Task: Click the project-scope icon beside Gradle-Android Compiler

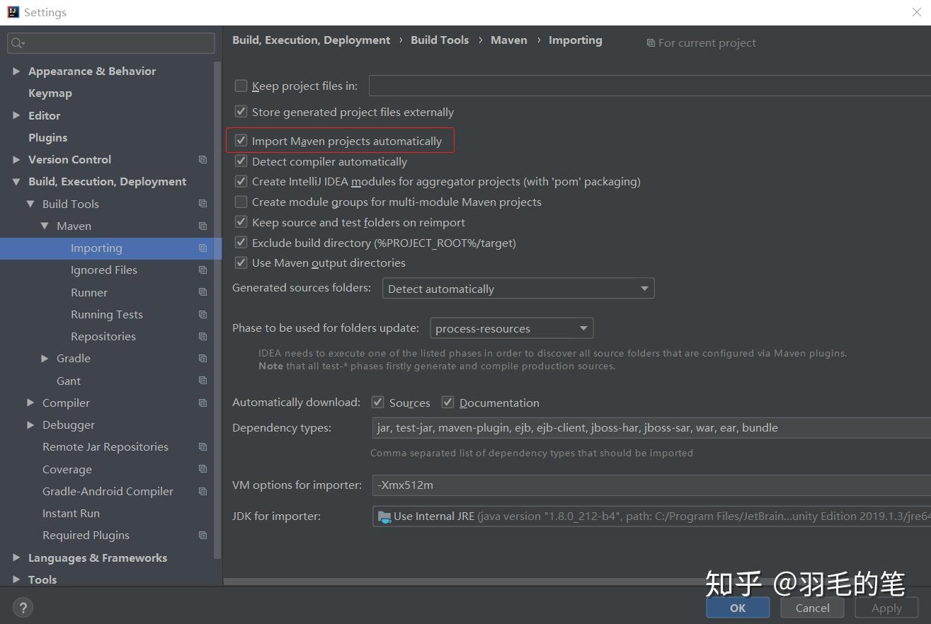Action: [203, 492]
